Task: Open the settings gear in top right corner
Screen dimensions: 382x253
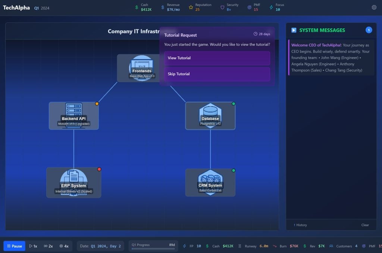Action: [375, 7]
